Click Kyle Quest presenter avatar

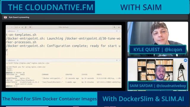pyautogui.click(x=5, y=17)
